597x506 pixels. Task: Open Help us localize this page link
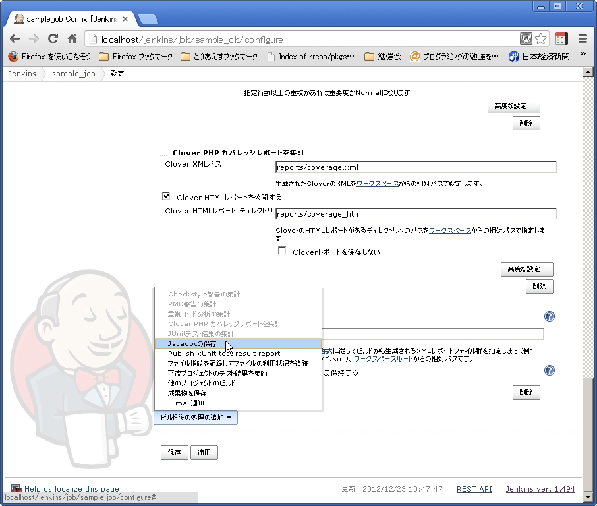click(72, 489)
